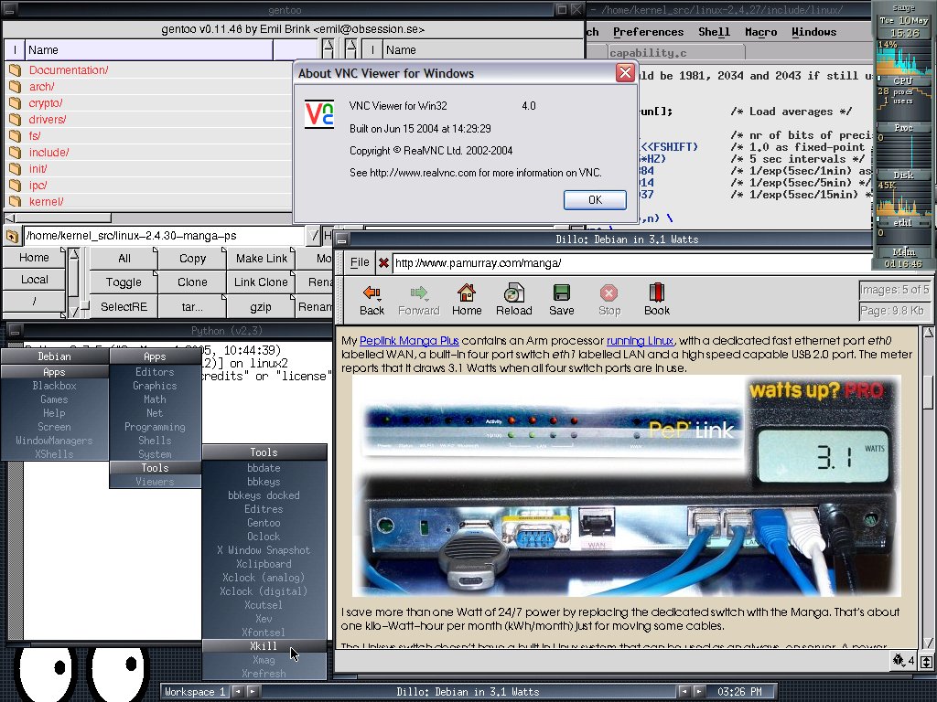
Task: Click the include/ folder icon
Action: [x=15, y=153]
